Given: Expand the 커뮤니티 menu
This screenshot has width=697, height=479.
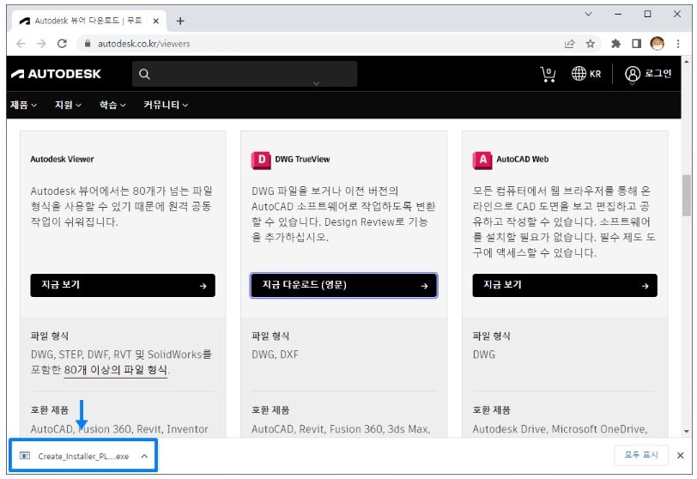Looking at the screenshot, I should (x=166, y=105).
